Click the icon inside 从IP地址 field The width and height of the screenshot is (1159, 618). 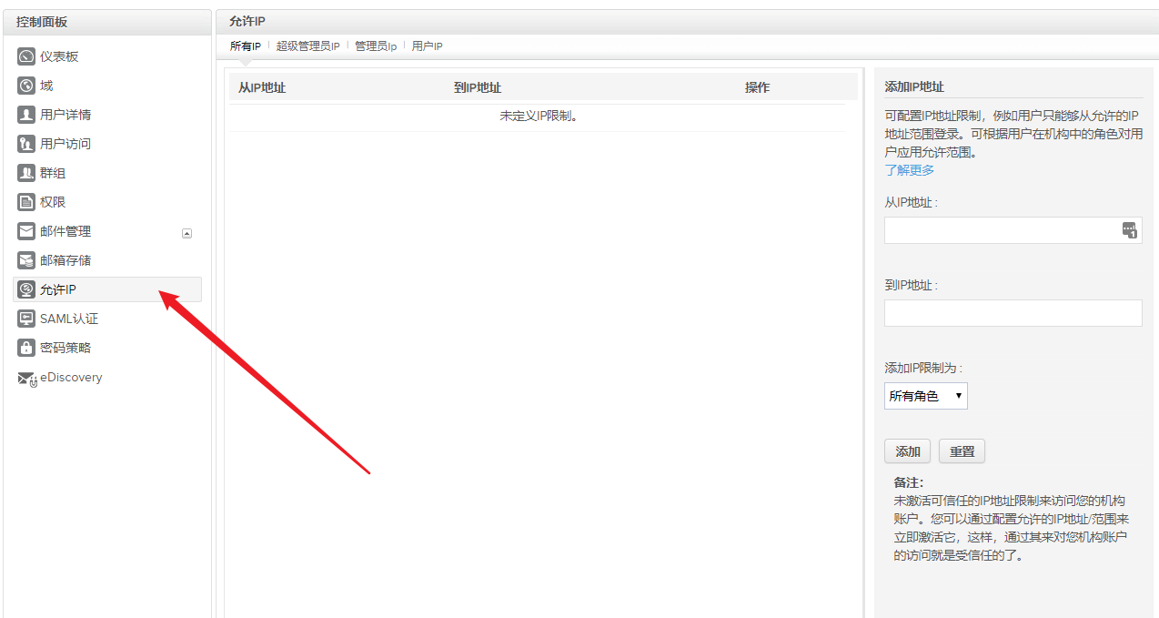[x=1129, y=230]
